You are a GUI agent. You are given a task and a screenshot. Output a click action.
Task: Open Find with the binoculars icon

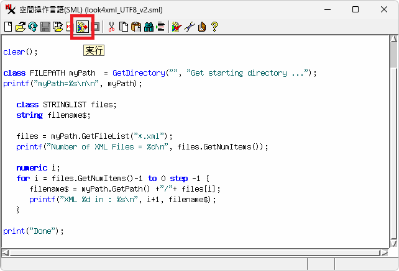tap(148, 27)
